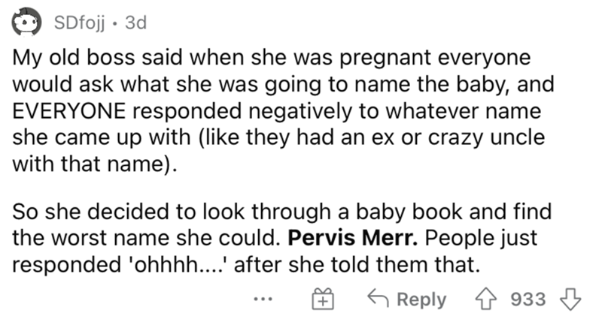
Task: Click the 933 vote score count
Action: 528,299
